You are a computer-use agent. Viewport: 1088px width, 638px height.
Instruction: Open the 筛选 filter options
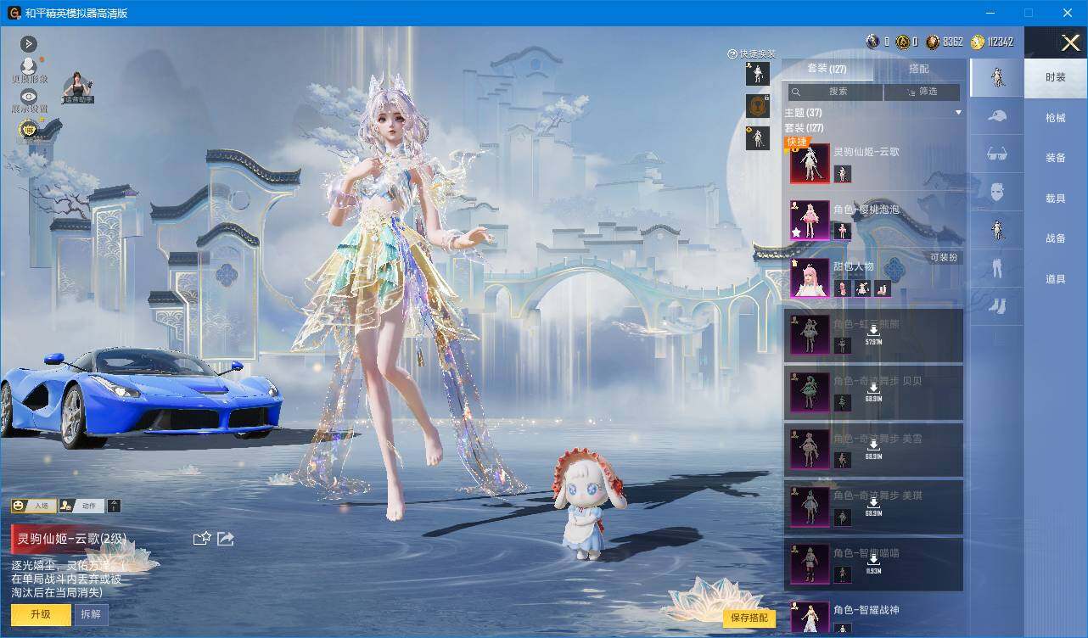click(922, 92)
